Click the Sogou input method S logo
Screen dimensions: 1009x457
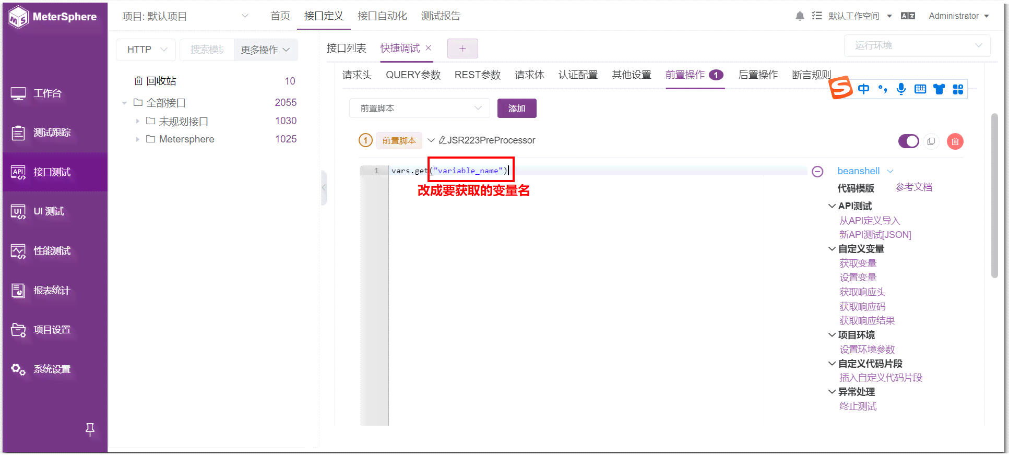841,87
